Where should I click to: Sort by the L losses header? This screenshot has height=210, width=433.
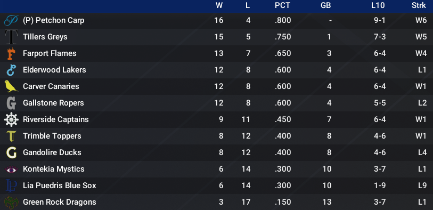pos(248,5)
